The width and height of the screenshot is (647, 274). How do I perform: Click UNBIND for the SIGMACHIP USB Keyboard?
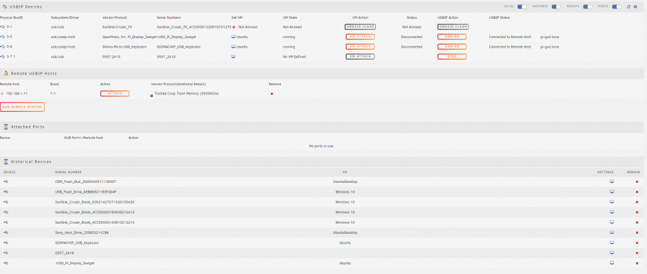(452, 47)
